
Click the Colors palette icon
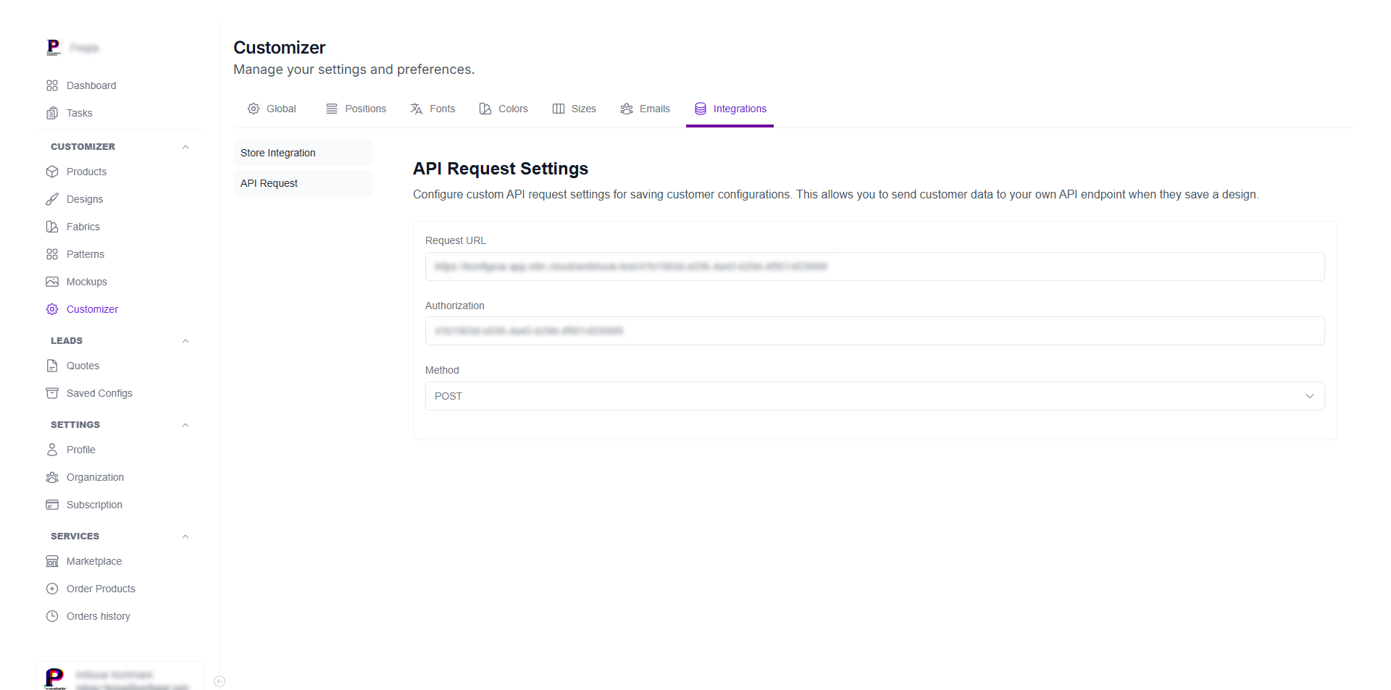pyautogui.click(x=484, y=109)
